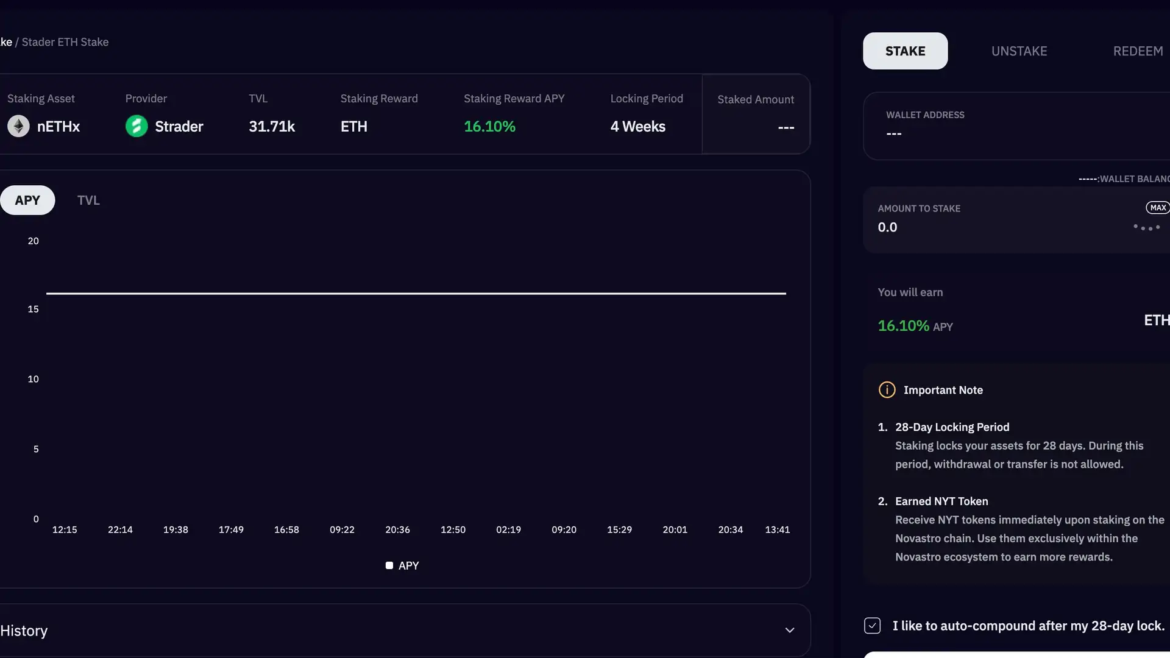Click the APY legend square marker

389,565
